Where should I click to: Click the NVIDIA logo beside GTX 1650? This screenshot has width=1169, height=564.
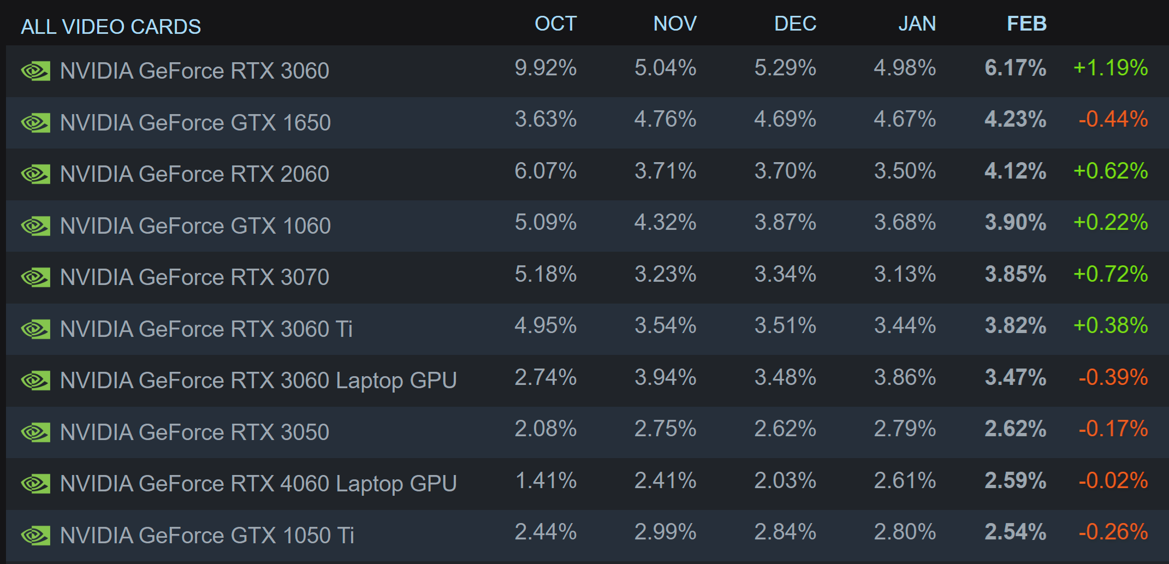pos(35,123)
